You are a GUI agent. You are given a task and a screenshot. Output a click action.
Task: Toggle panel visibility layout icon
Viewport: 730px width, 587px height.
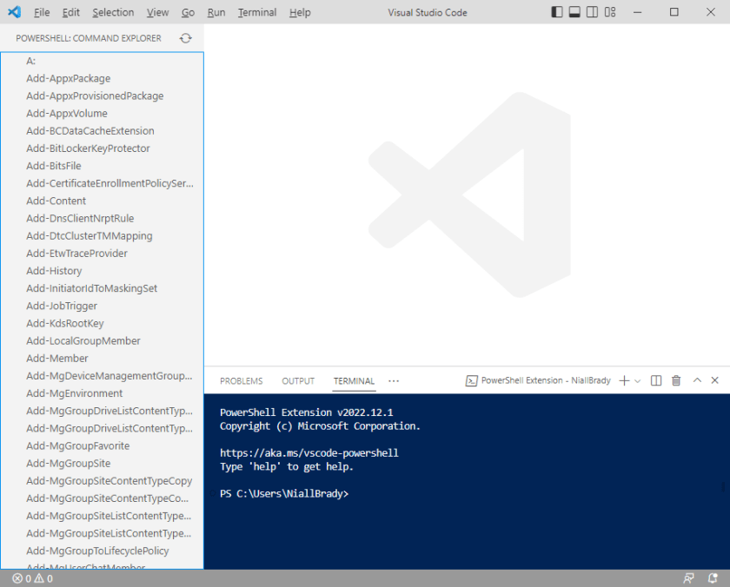(x=574, y=12)
